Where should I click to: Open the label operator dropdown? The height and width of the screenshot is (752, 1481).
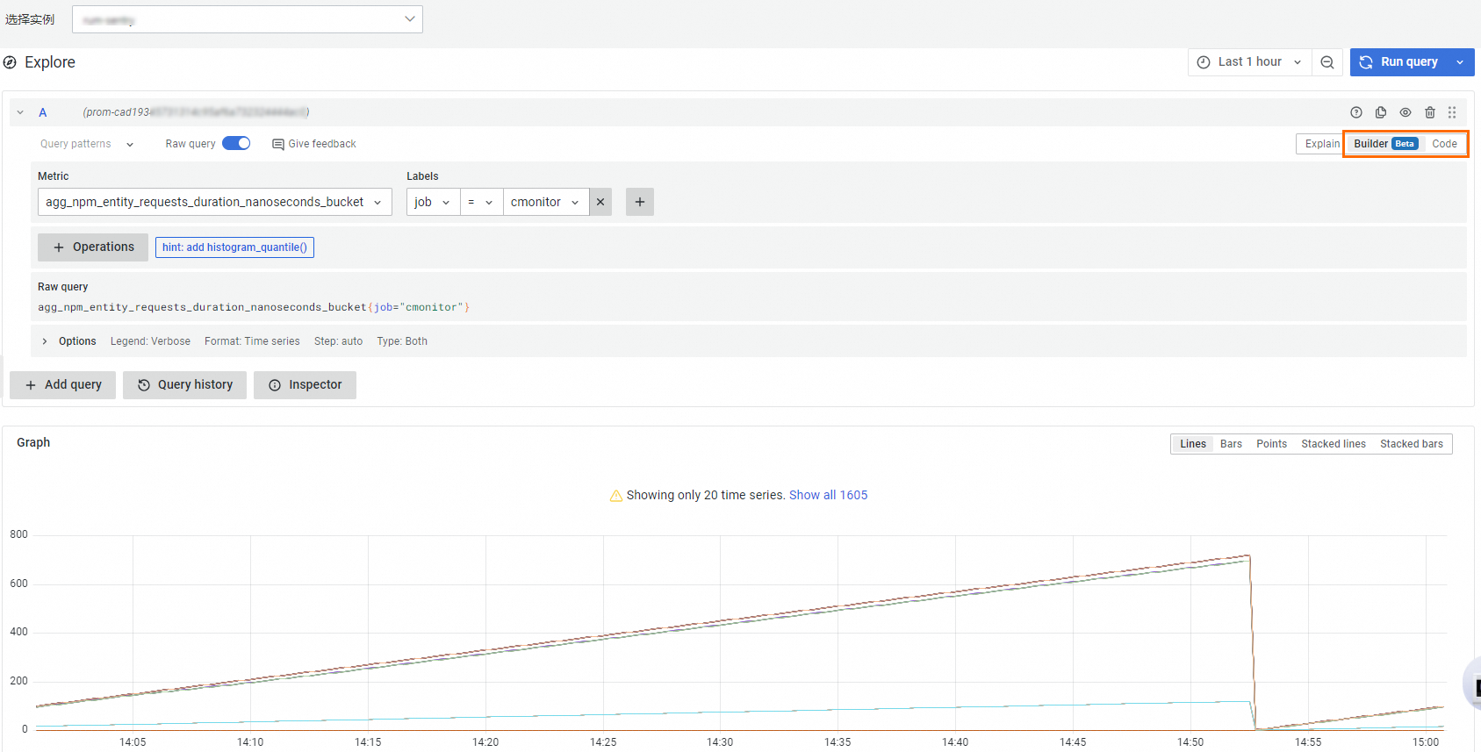pos(482,202)
